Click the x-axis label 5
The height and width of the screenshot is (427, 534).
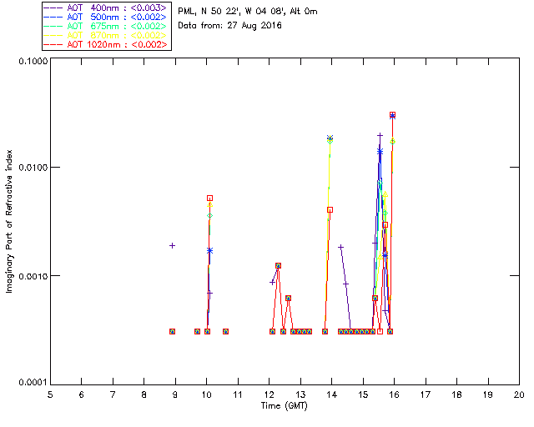[50, 394]
